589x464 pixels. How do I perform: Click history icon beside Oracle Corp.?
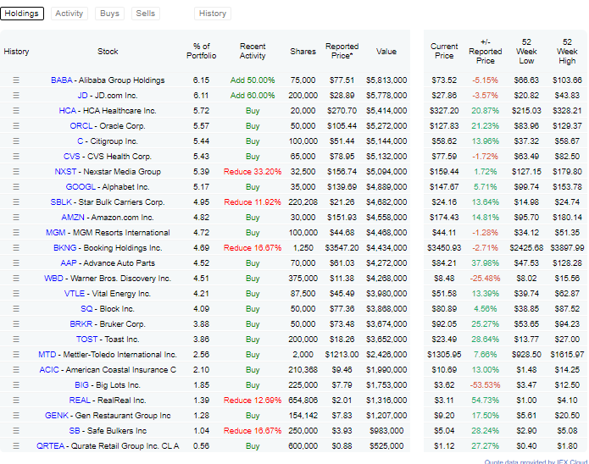coord(15,125)
